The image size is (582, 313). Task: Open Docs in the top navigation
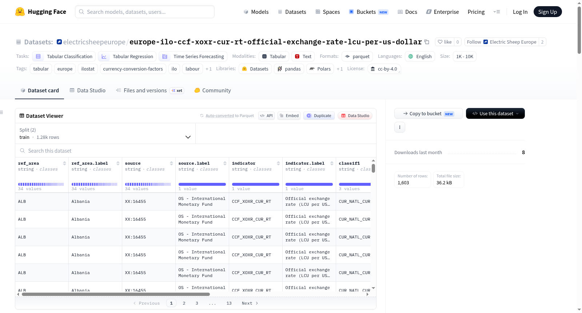[407, 12]
